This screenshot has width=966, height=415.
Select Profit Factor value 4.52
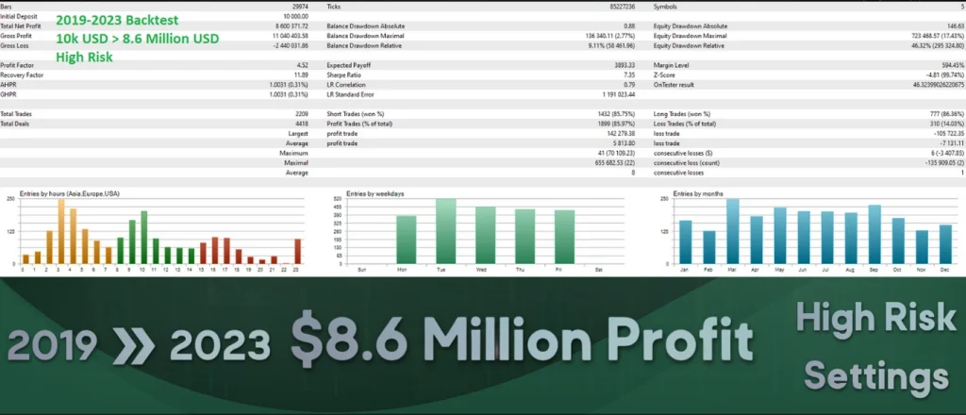(x=303, y=65)
